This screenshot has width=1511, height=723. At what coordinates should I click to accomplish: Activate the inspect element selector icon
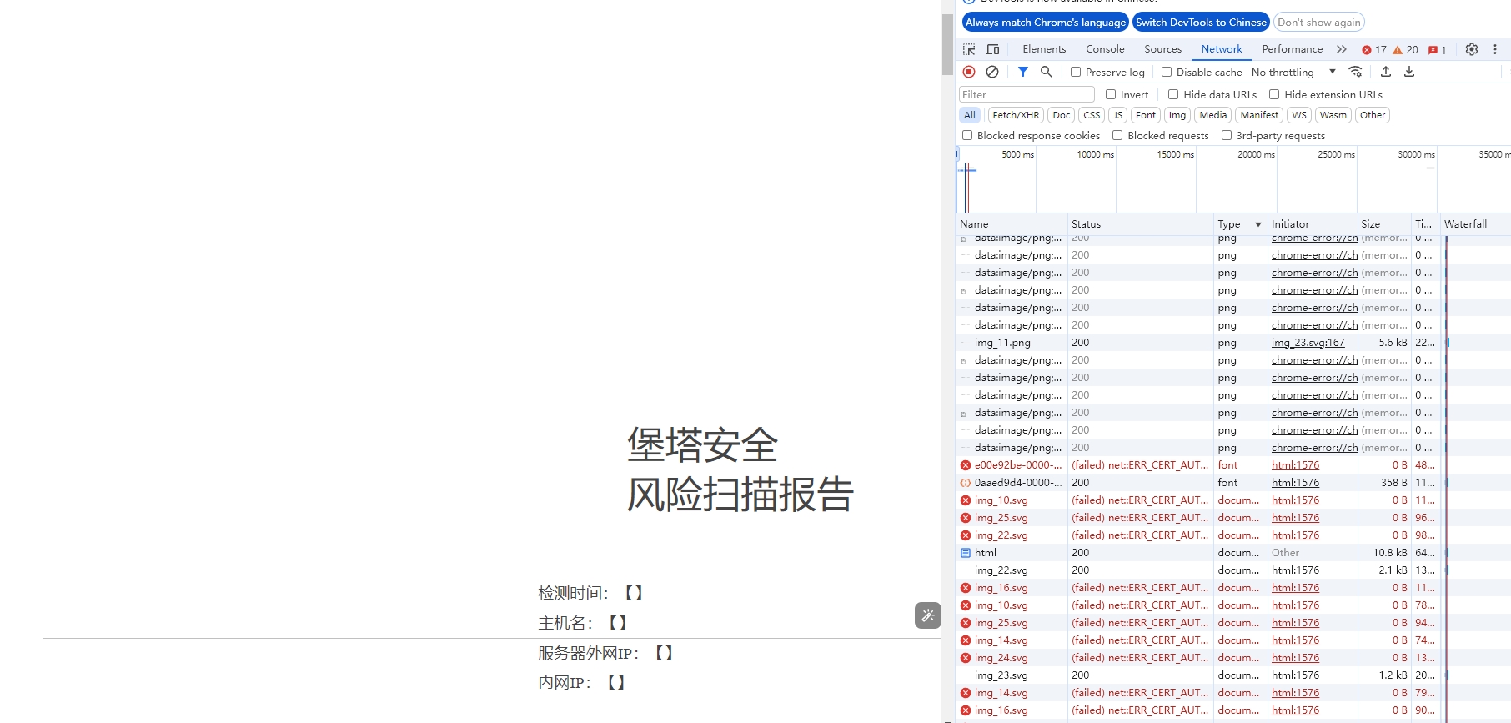tap(969, 49)
